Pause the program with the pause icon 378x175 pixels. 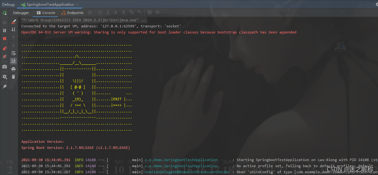point(5,30)
